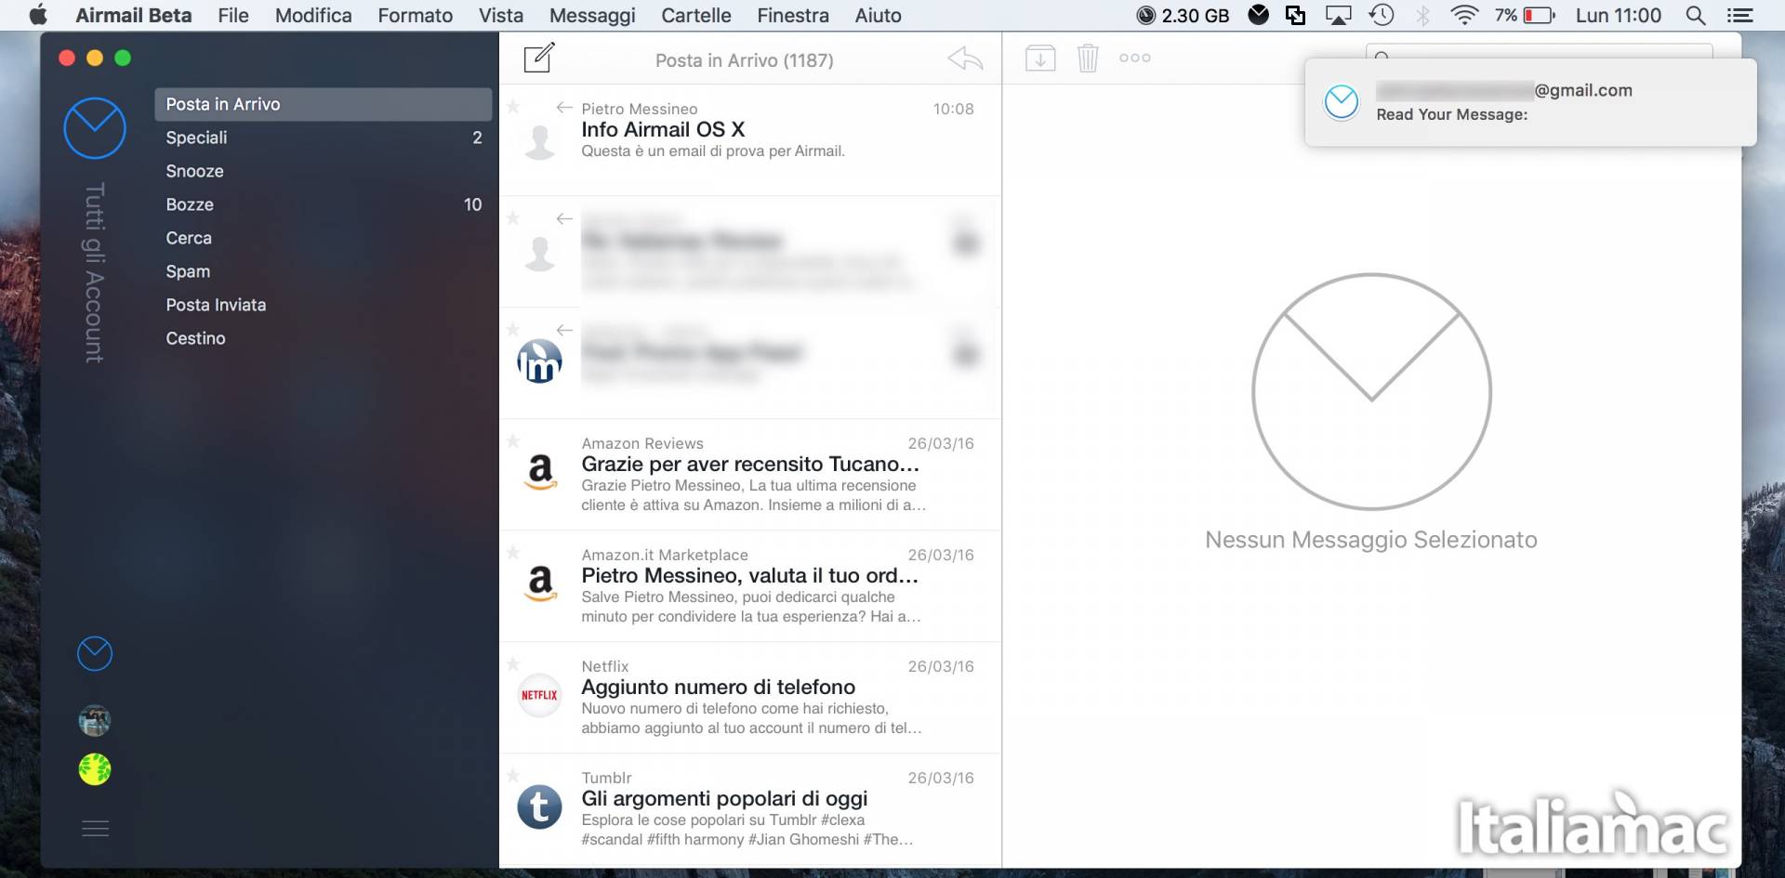
Task: Click the archive message toolbar icon
Action: [1039, 58]
